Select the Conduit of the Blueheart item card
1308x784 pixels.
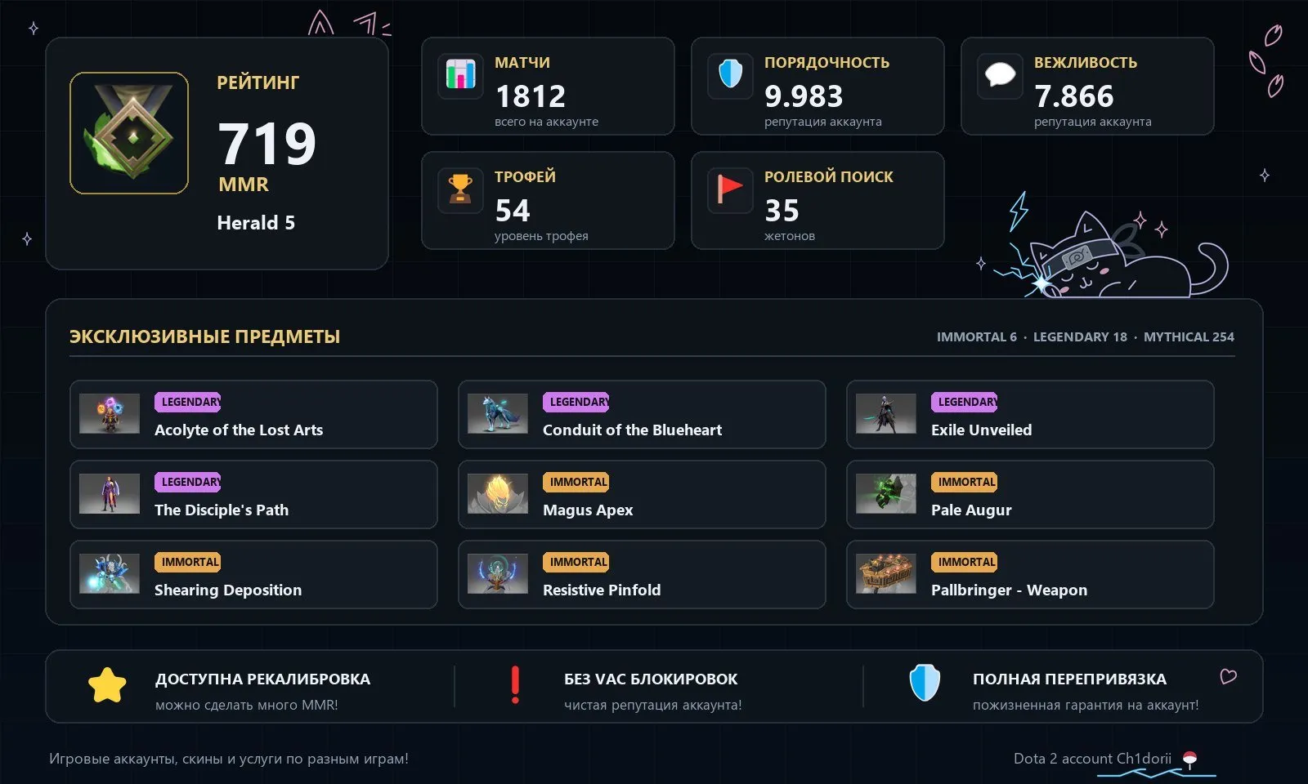tap(642, 414)
